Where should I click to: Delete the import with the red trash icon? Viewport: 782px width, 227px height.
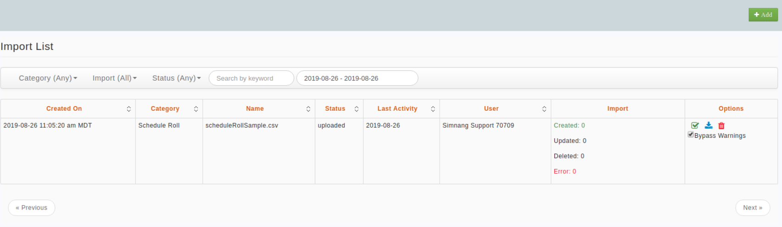tap(721, 125)
